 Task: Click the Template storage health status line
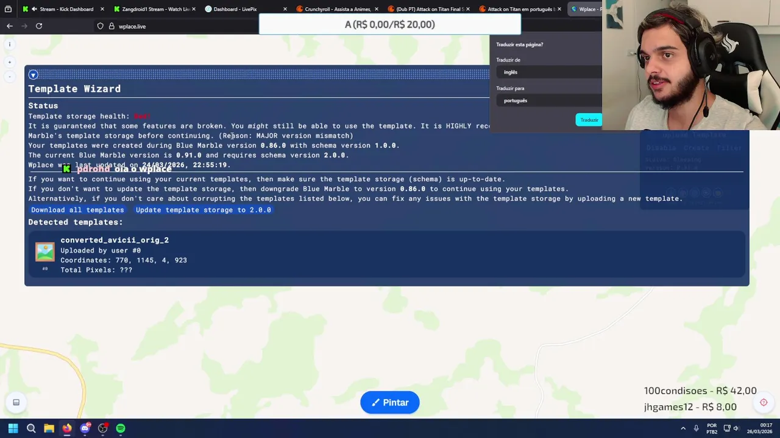(89, 116)
